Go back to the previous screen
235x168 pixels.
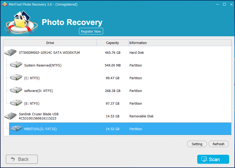(x=22, y=159)
